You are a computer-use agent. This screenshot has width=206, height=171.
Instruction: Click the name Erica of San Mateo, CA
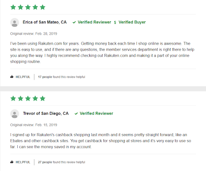tap(45, 22)
